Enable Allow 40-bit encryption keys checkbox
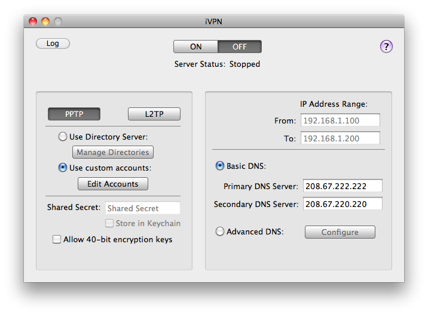 pos(57,239)
